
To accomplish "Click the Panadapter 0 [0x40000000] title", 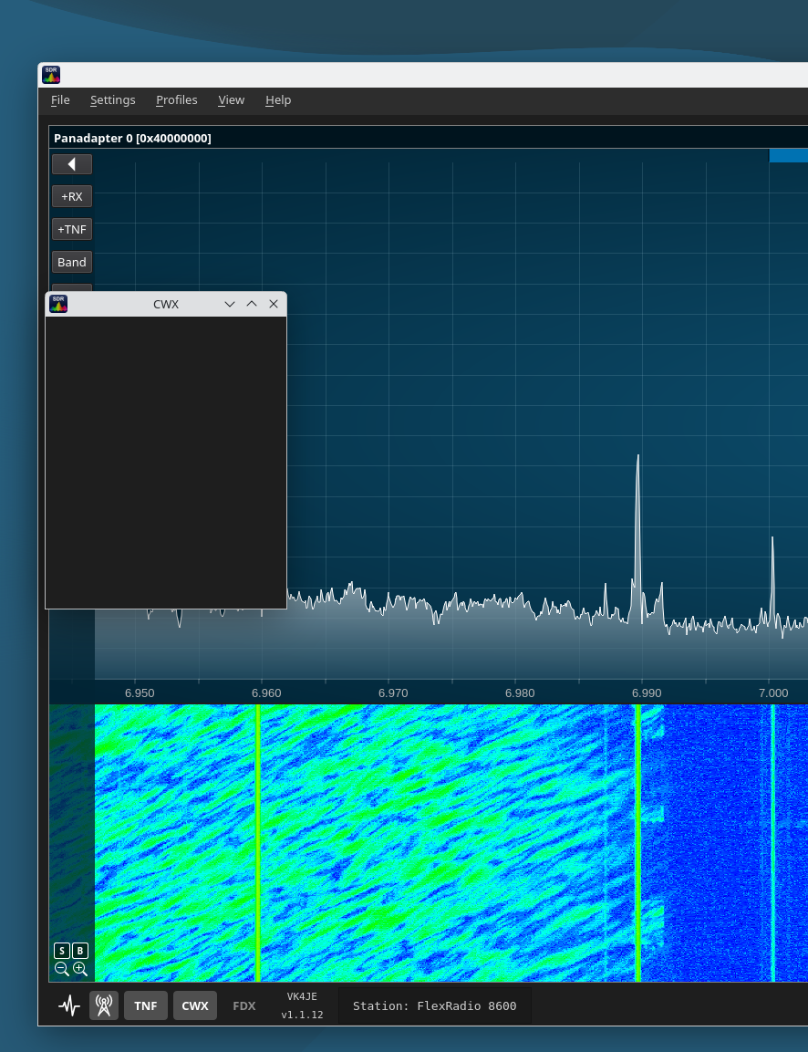I will click(x=132, y=138).
